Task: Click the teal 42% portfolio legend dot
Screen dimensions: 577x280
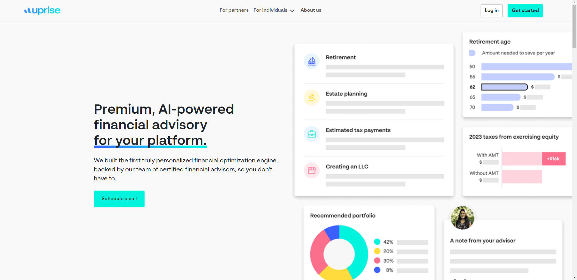Action: tap(377, 242)
